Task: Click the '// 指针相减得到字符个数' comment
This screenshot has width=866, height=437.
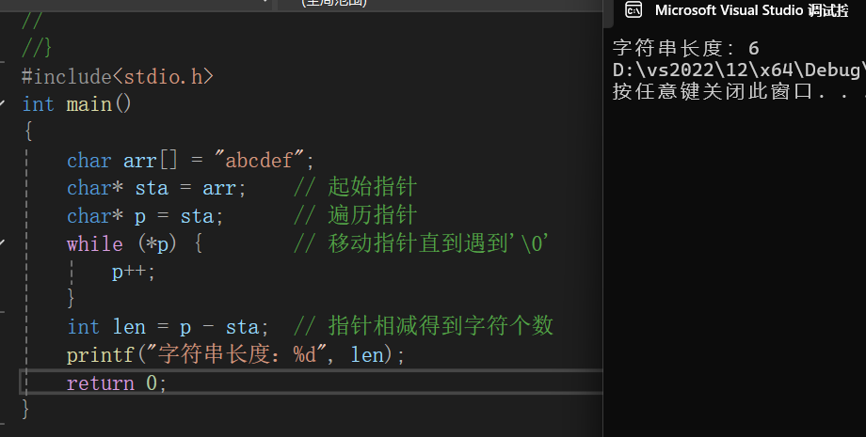Action: click(423, 326)
